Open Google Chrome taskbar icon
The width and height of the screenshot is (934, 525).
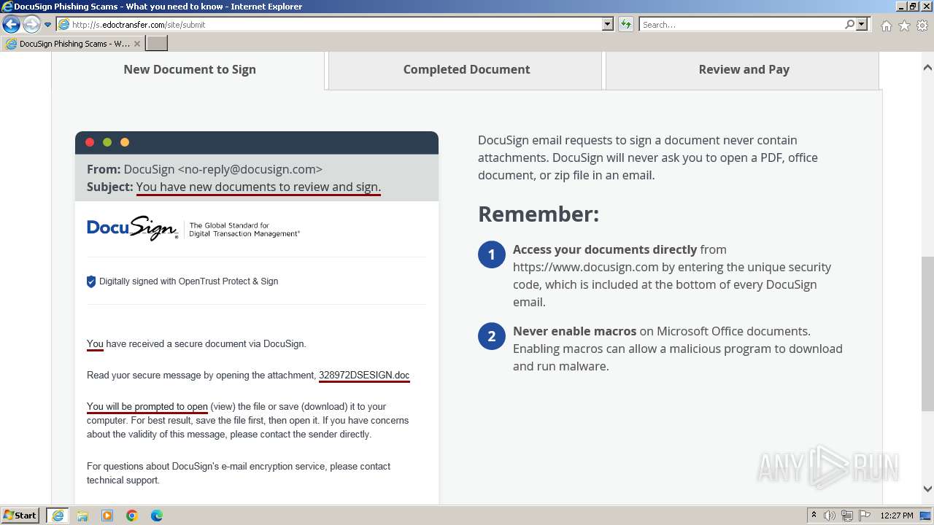132,516
